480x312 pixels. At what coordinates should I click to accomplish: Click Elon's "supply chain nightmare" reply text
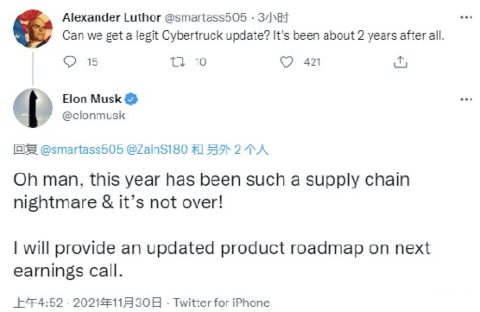point(212,190)
